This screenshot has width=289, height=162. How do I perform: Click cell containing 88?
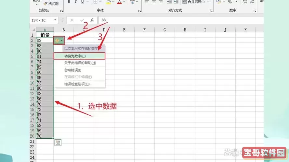45,40
